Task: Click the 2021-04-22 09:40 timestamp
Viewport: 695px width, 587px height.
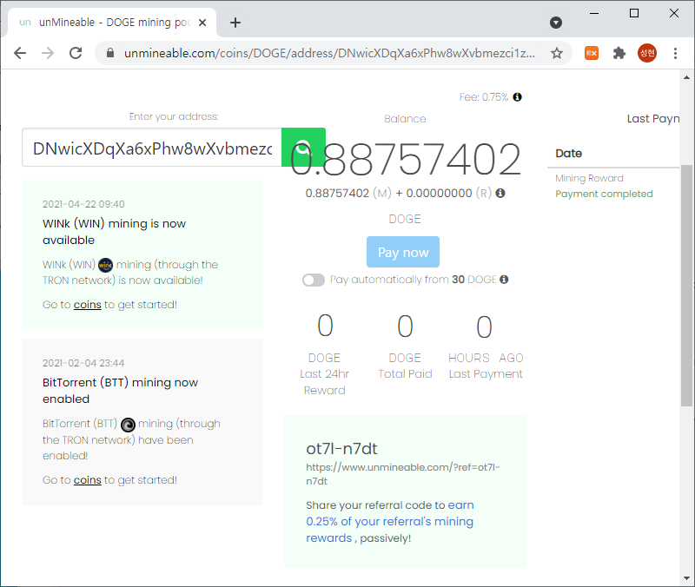Action: click(x=83, y=204)
